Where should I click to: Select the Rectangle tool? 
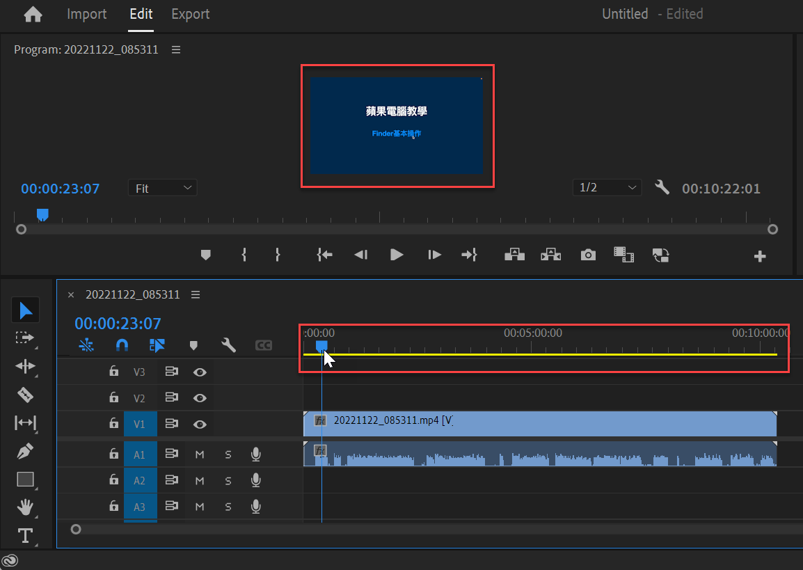click(25, 480)
